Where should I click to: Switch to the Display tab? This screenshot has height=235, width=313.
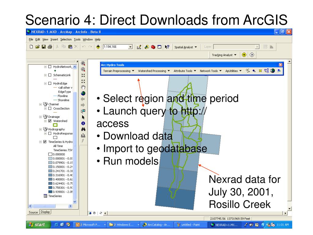tap(45, 212)
